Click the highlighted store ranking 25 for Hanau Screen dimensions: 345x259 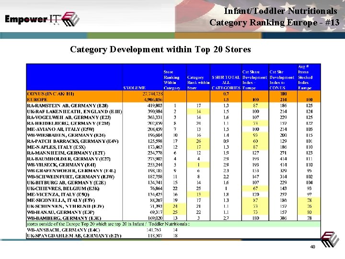175,212
